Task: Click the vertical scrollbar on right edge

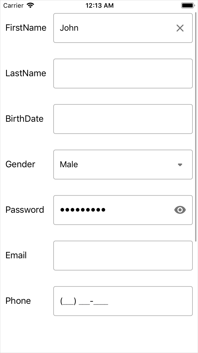Action: coord(196,127)
